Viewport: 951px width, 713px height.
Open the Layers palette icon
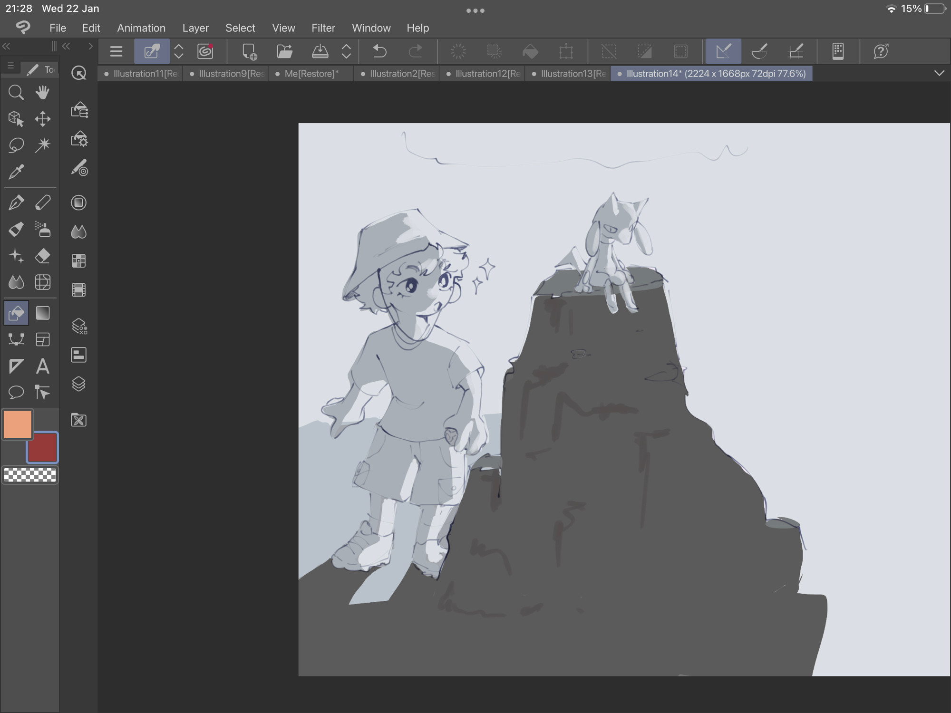[x=79, y=384]
